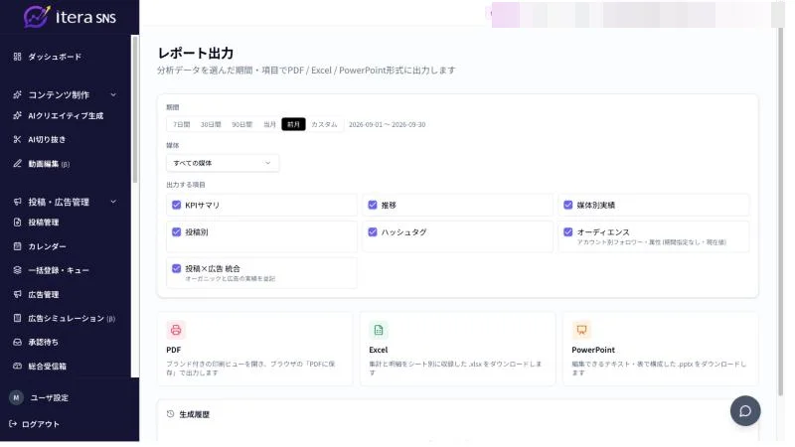This screenshot has width=795, height=447.
Task: Select the 90日間 period tab
Action: (x=242, y=124)
